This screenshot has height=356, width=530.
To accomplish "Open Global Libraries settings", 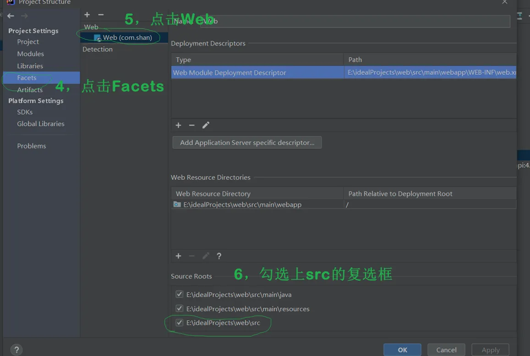I will (x=41, y=124).
